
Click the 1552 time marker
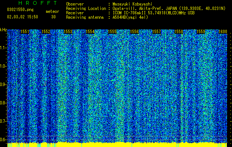coord(46,32)
